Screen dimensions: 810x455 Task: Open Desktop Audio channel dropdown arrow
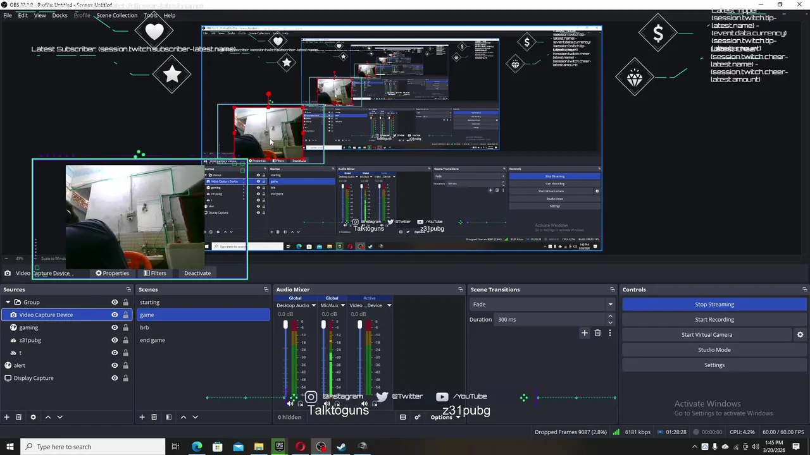coord(313,305)
